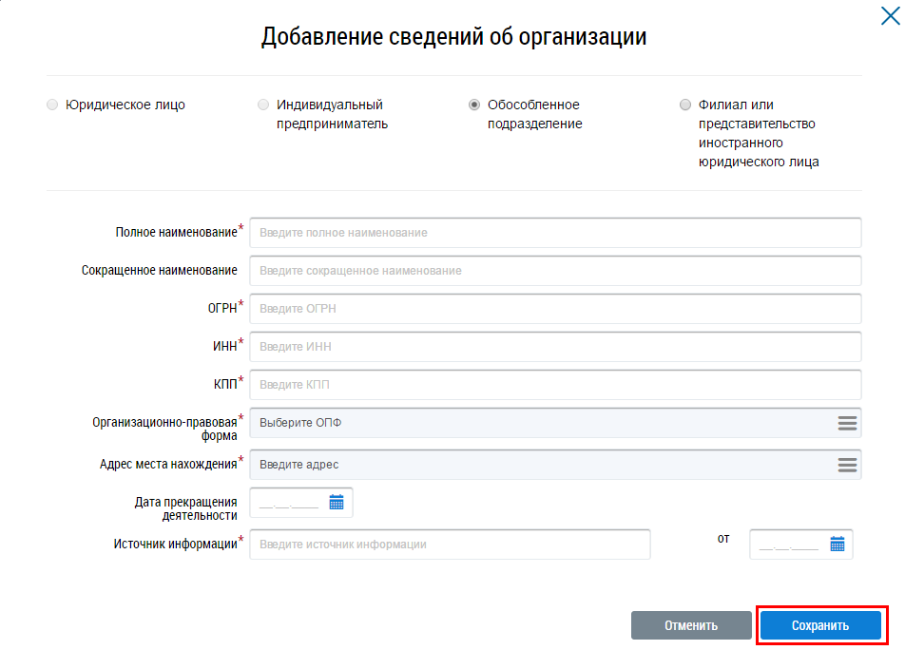Open calendar for activity termination date
Viewport: 905px width, 650px height.
[x=337, y=503]
